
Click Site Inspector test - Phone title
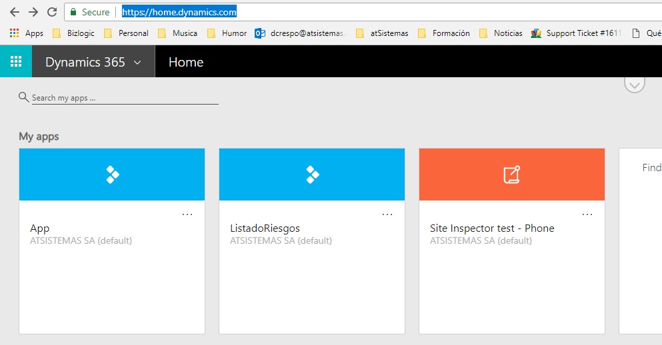pyautogui.click(x=492, y=228)
